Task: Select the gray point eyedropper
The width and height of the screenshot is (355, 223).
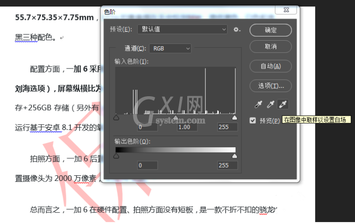Action: click(271, 105)
